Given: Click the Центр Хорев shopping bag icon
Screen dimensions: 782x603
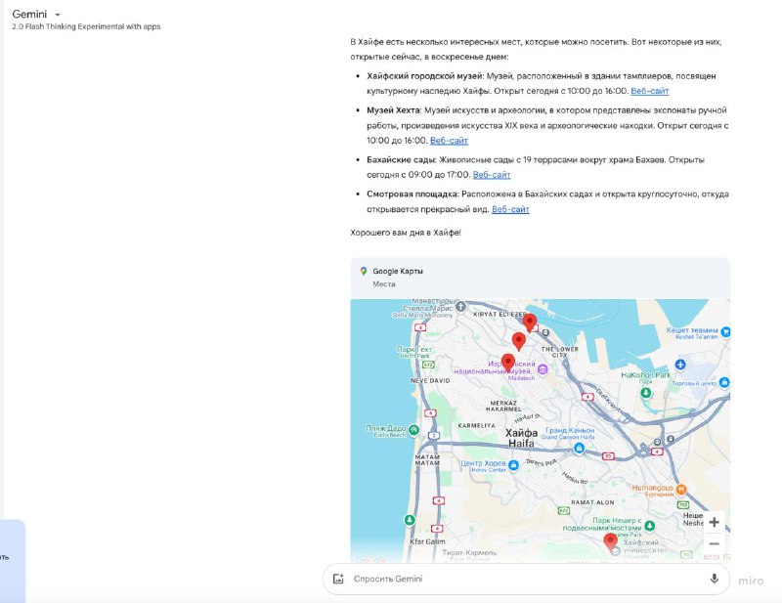Looking at the screenshot, I should click(x=513, y=465).
